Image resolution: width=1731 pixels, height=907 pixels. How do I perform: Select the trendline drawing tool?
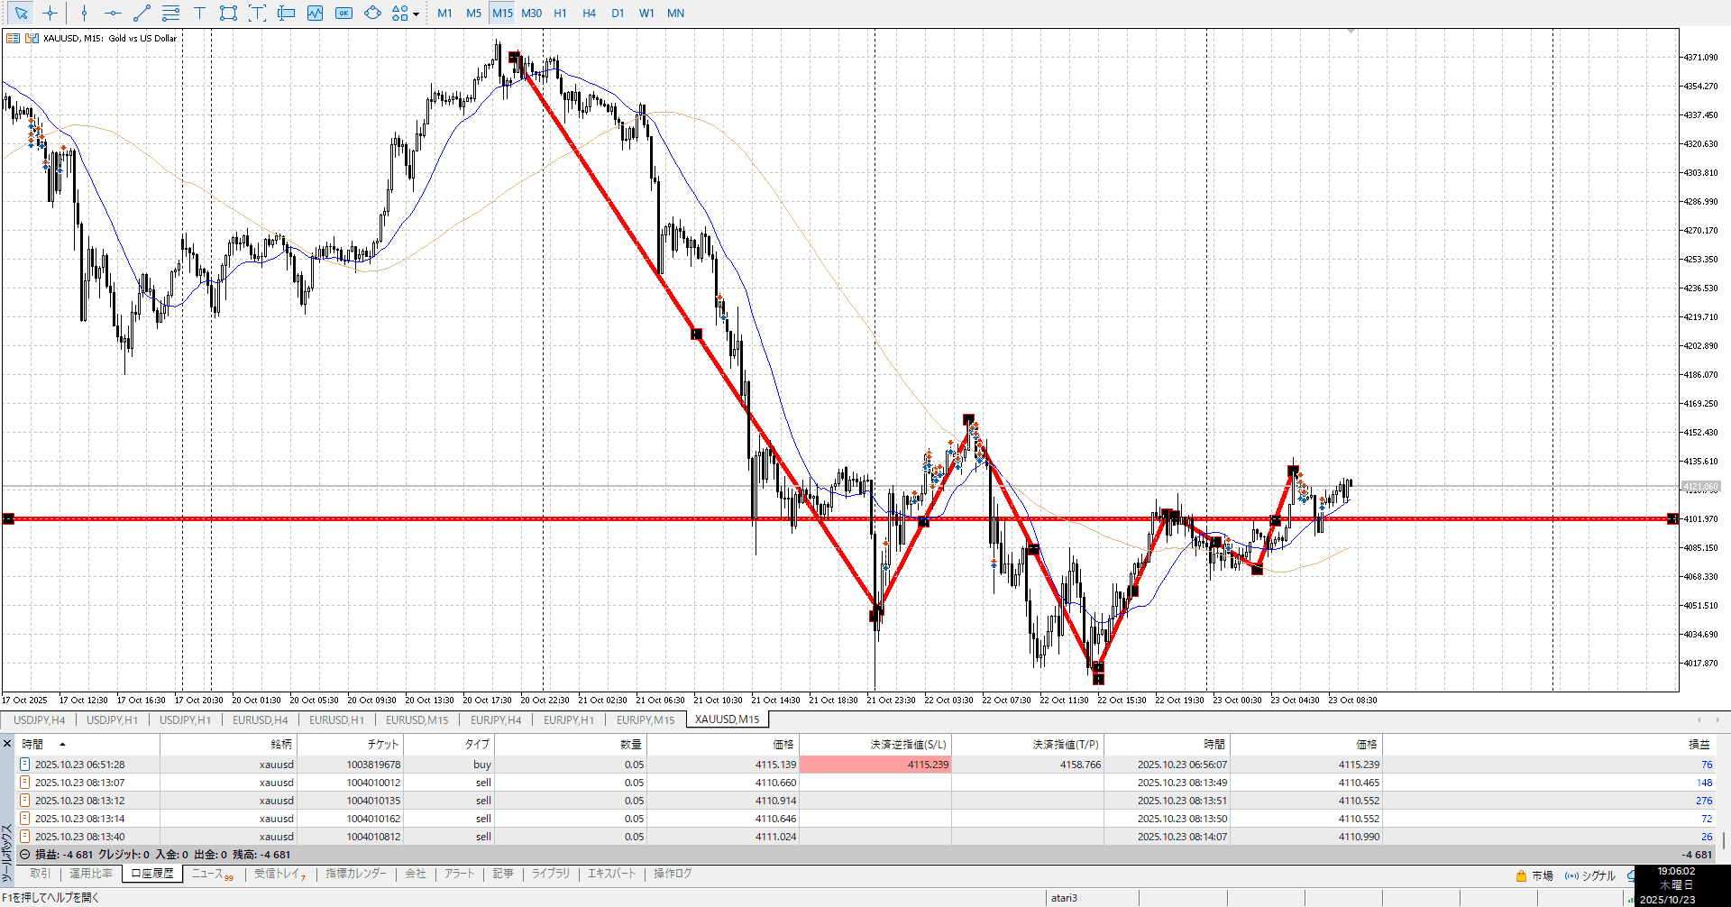[142, 14]
